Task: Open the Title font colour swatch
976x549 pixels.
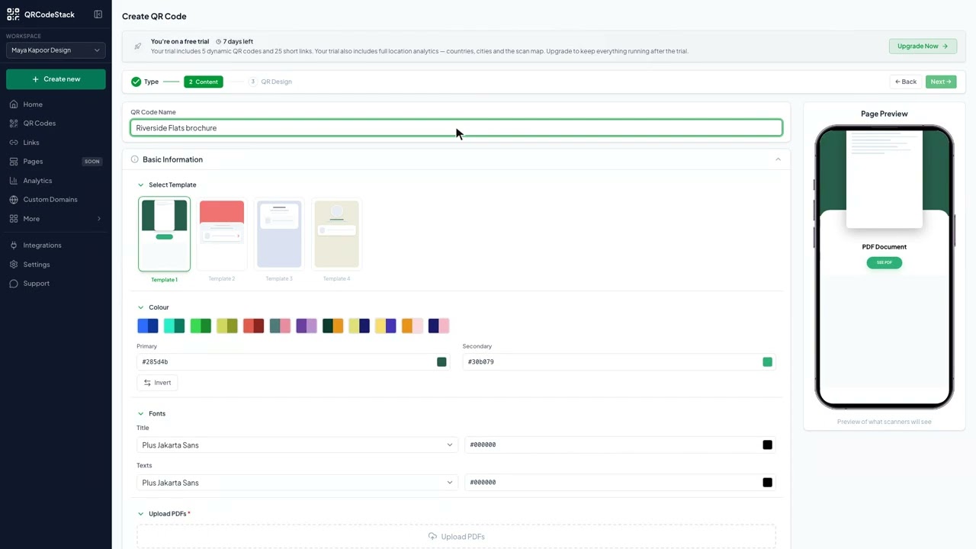Action: [x=768, y=445]
